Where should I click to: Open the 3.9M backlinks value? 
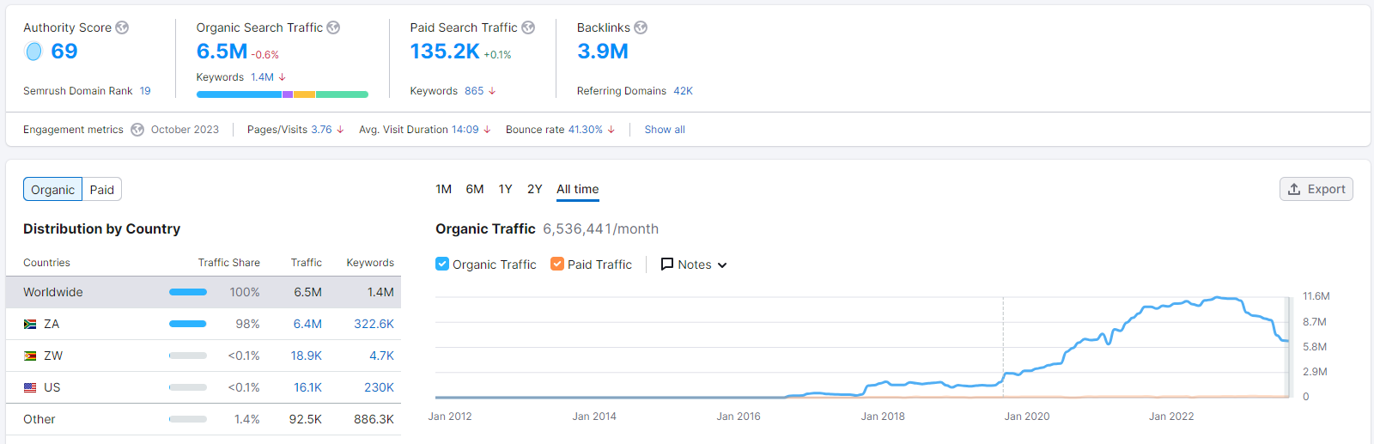tap(603, 52)
